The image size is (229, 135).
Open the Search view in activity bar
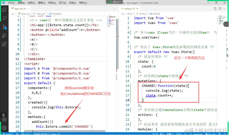point(4,18)
